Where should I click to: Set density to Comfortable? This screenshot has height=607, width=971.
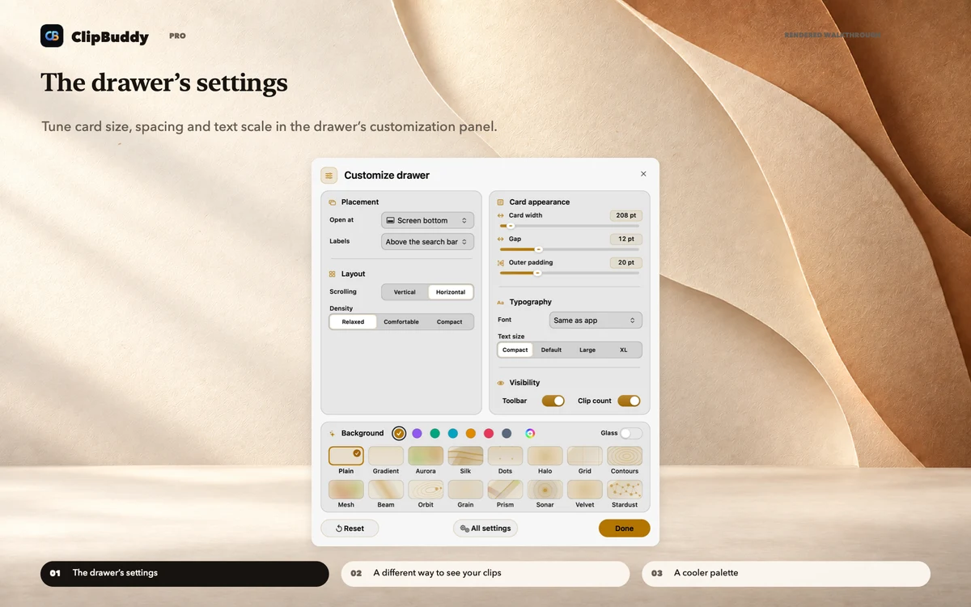click(401, 322)
